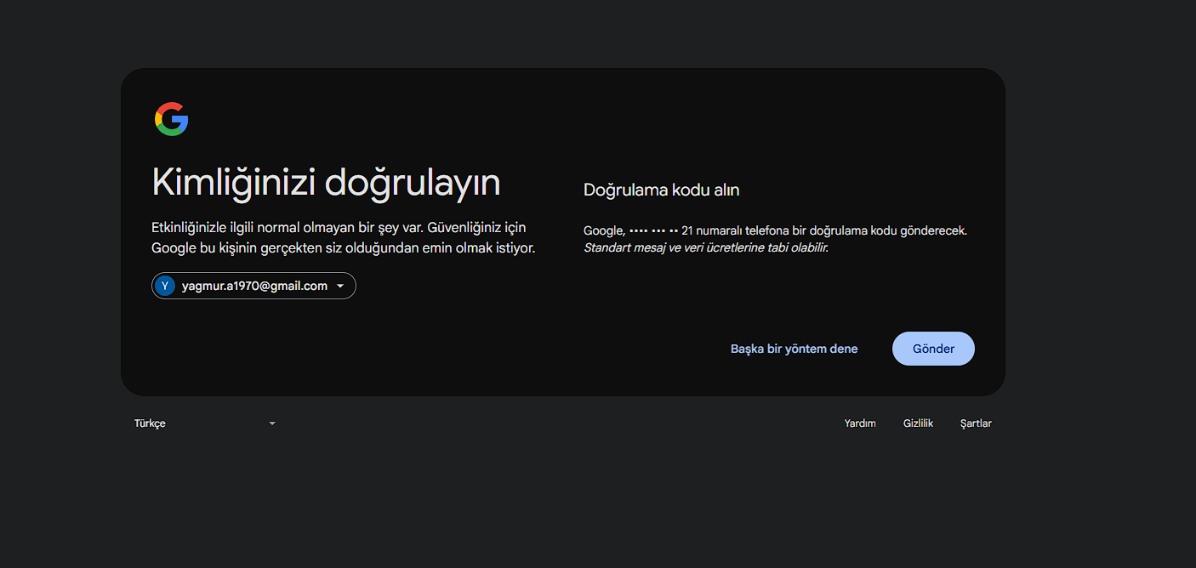The height and width of the screenshot is (568, 1196).
Task: Click the Google logo icon
Action: 171,119
